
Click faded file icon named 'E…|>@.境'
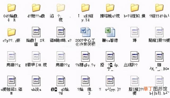pyautogui.click(x=36, y=57)
